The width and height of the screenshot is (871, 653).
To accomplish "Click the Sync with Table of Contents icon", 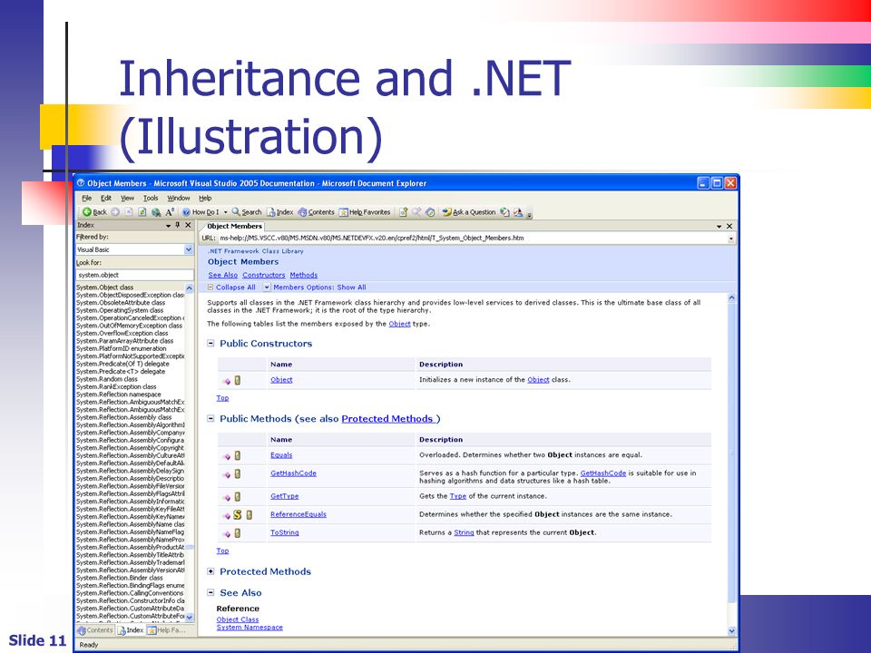I will pos(430,212).
